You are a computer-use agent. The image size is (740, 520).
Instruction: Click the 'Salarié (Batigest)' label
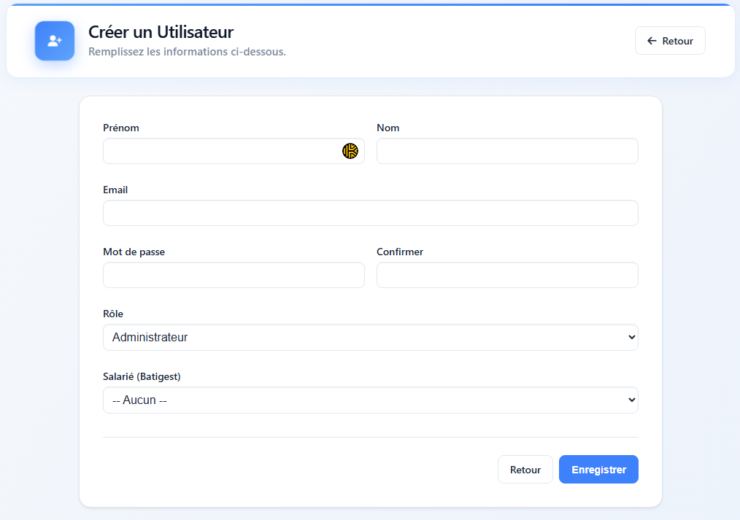tap(142, 376)
